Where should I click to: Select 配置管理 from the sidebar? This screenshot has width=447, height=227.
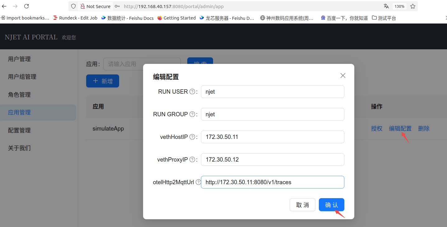[19, 131]
